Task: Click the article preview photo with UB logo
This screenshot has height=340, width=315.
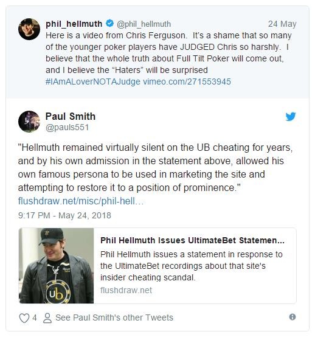Action: 57,266
